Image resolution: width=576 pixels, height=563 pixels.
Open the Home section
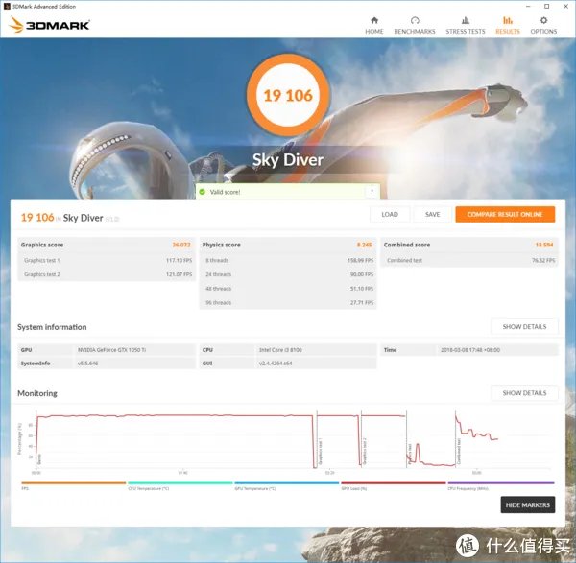click(x=374, y=24)
